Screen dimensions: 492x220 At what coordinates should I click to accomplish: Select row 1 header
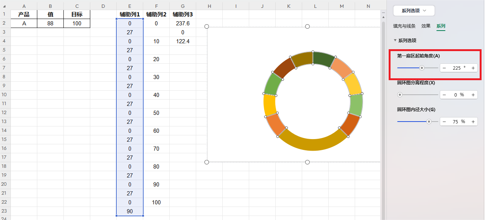(x=5, y=15)
